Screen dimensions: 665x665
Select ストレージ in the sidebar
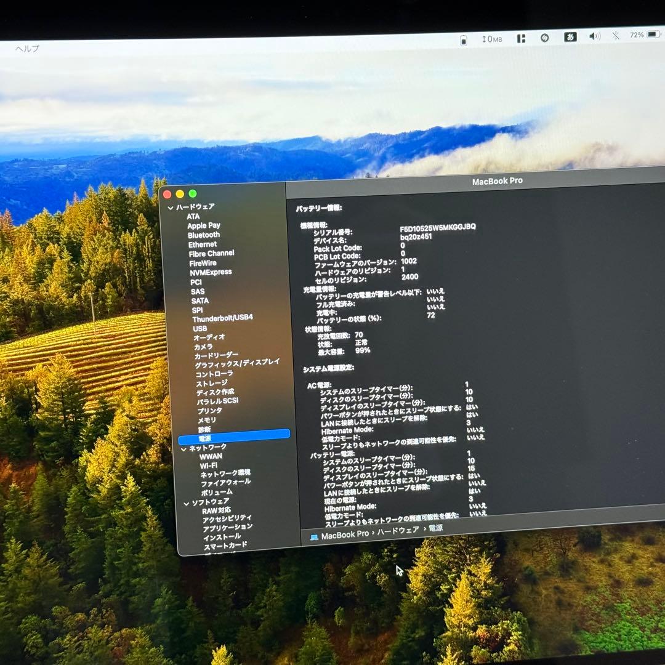pyautogui.click(x=212, y=384)
